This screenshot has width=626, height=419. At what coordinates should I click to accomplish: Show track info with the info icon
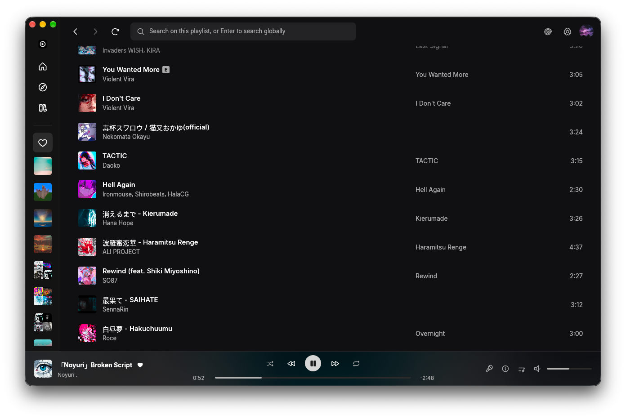coord(505,369)
